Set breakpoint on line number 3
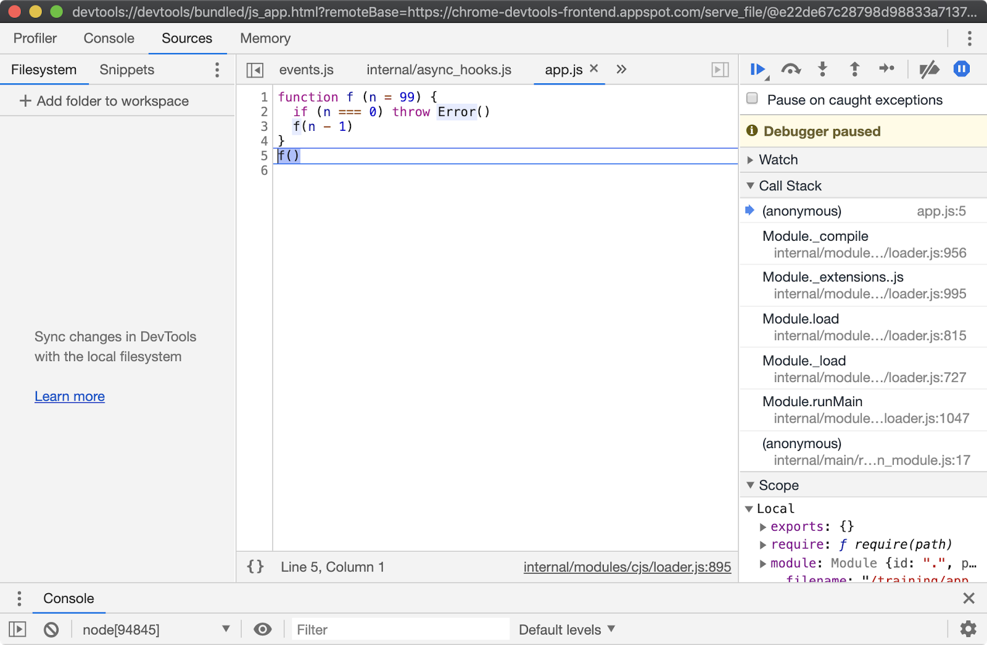 pyautogui.click(x=264, y=127)
